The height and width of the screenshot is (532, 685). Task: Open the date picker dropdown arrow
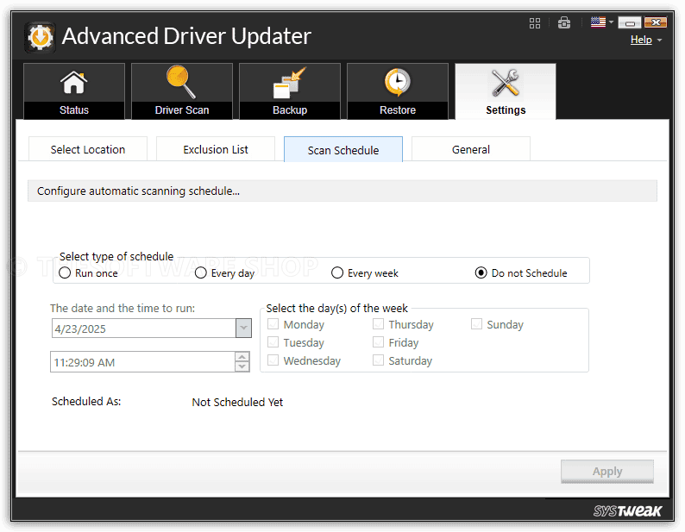(243, 328)
